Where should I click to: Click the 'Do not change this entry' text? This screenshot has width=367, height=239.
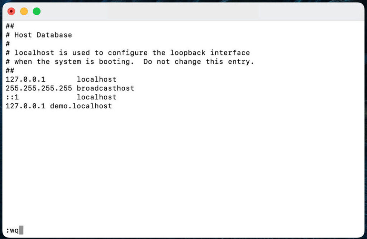tap(199, 62)
